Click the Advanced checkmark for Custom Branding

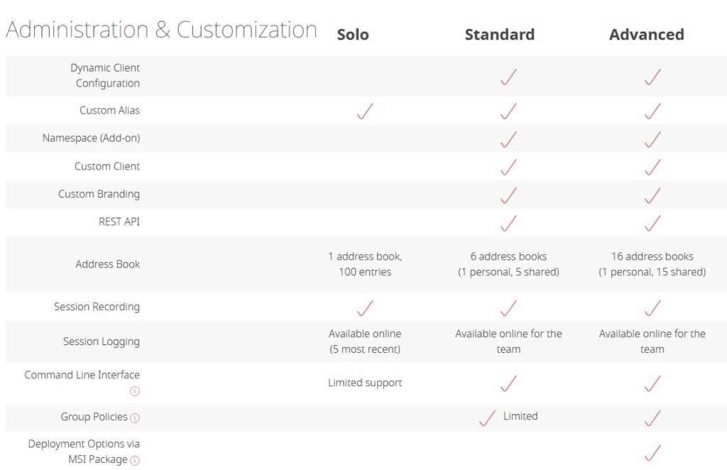(652, 195)
